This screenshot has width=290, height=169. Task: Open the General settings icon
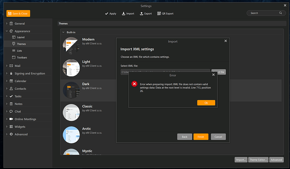11,23
